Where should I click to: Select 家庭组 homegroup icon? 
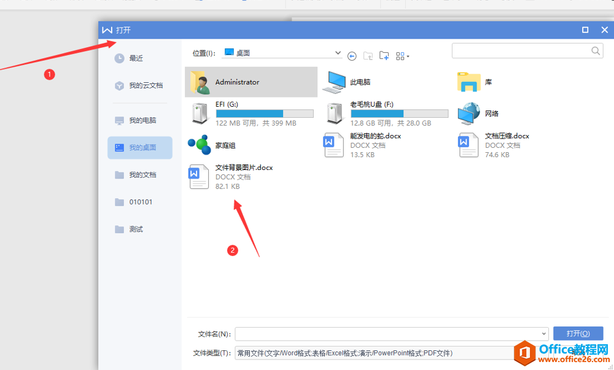click(x=211, y=145)
